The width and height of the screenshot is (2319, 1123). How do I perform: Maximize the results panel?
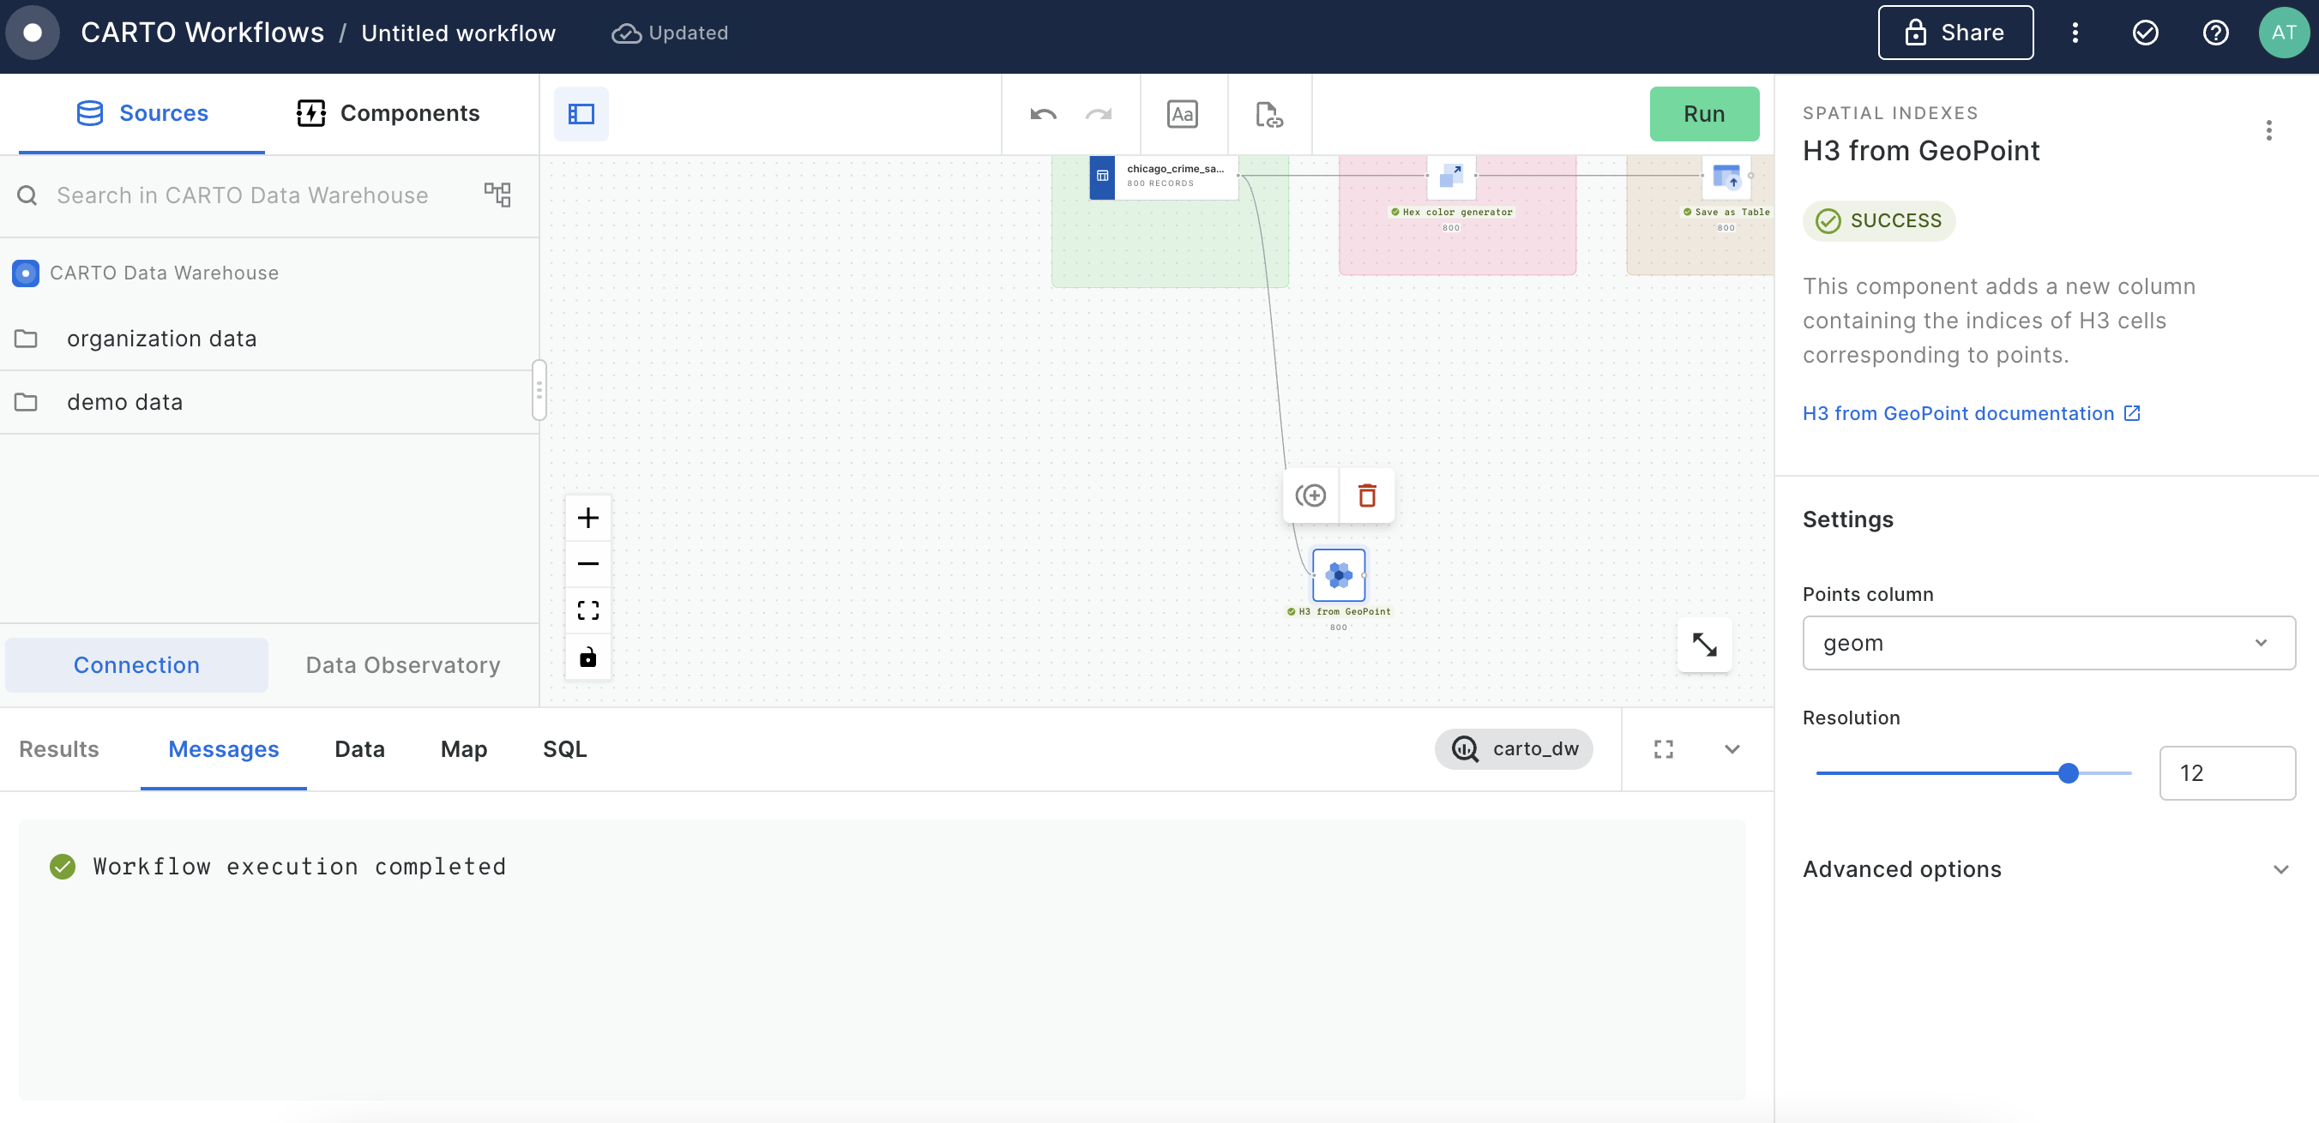pyautogui.click(x=1664, y=748)
